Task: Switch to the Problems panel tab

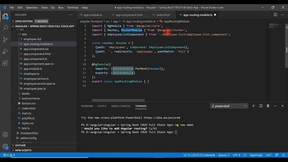Action: [x=87, y=106]
